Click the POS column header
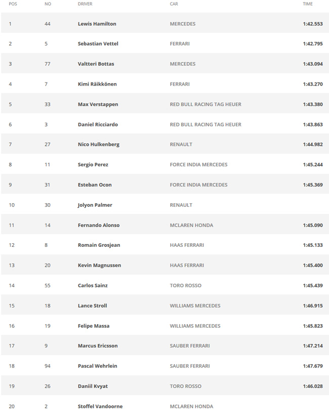The width and height of the screenshot is (329, 415). point(13,4)
